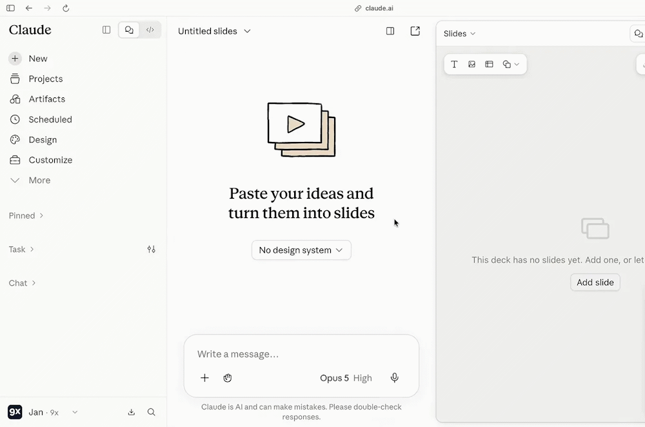The height and width of the screenshot is (427, 645).
Task: Select the Text tool in slides toolbar
Action: (x=454, y=64)
